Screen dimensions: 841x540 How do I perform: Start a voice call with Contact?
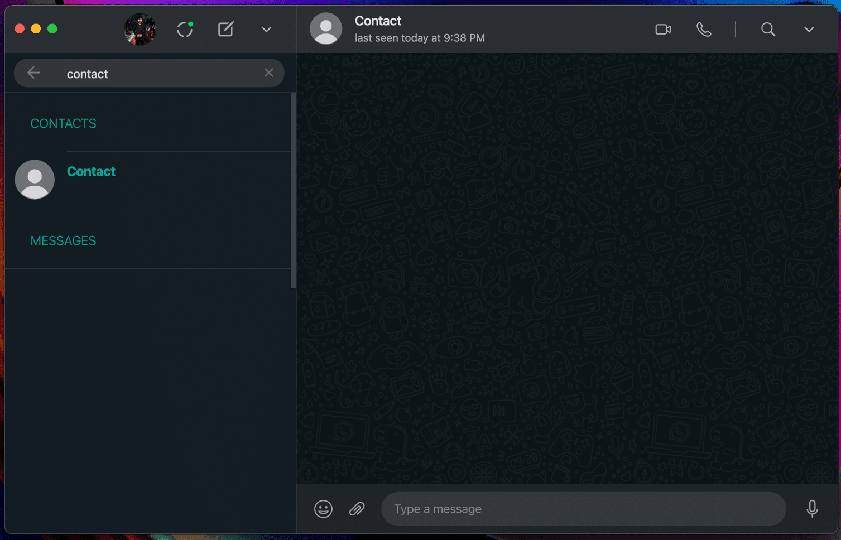click(x=704, y=29)
